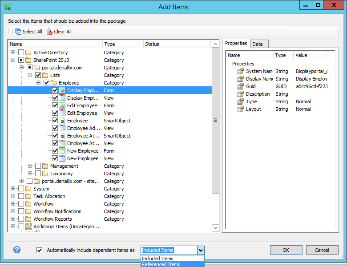This screenshot has height=267, width=347.
Task: Click the Employee SmartObject cube icon
Action: click(62, 121)
